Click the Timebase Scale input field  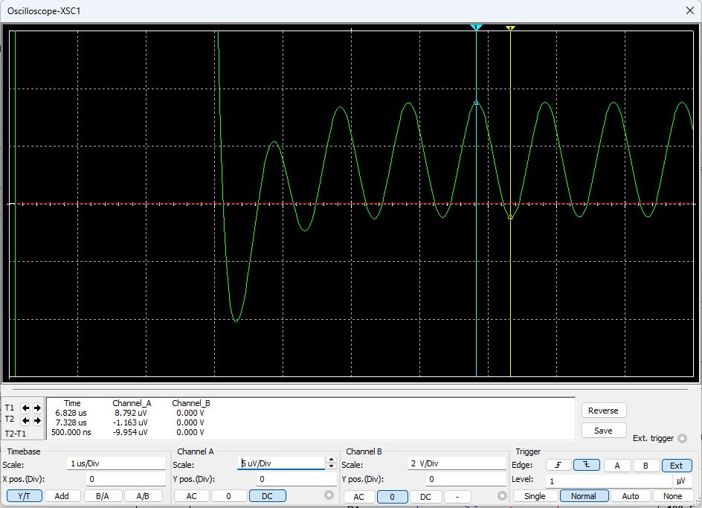[115, 463]
